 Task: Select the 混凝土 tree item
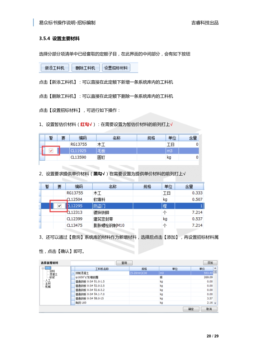tap(53, 274)
